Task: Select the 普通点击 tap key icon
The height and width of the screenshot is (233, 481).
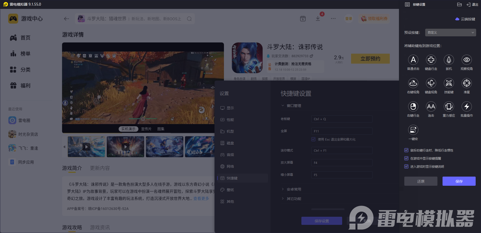Action: point(413,60)
